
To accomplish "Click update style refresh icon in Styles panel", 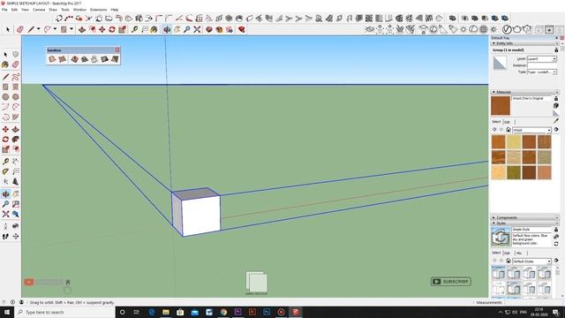I will click(556, 244).
